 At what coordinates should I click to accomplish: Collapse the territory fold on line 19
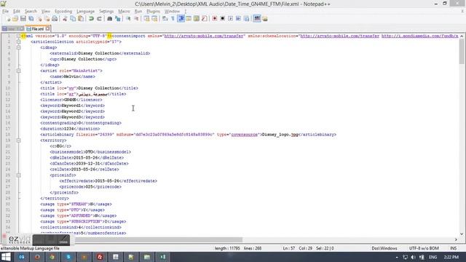[18, 140]
